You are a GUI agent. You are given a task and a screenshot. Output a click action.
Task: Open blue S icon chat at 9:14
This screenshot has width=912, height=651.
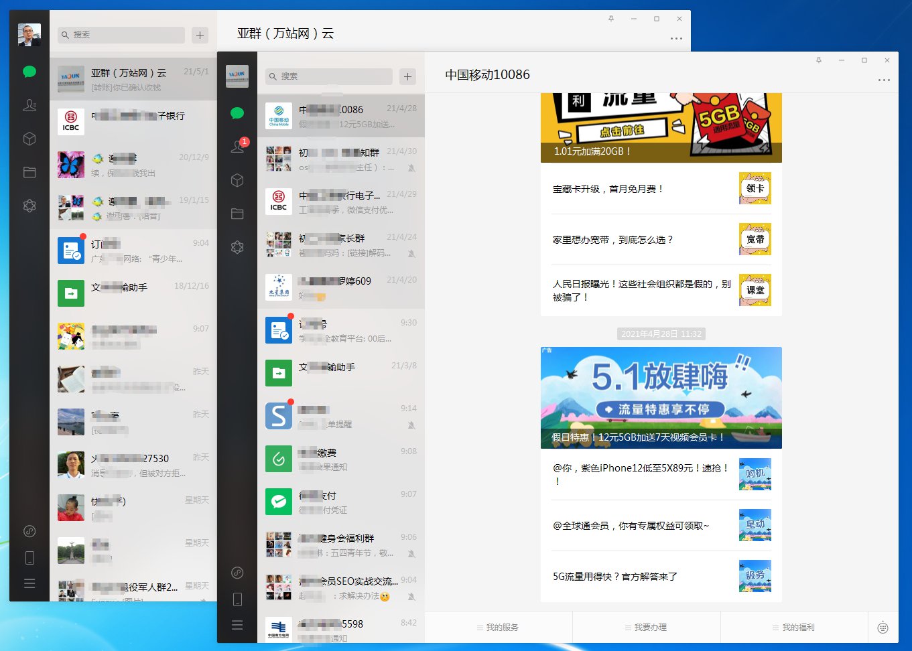pyautogui.click(x=341, y=417)
